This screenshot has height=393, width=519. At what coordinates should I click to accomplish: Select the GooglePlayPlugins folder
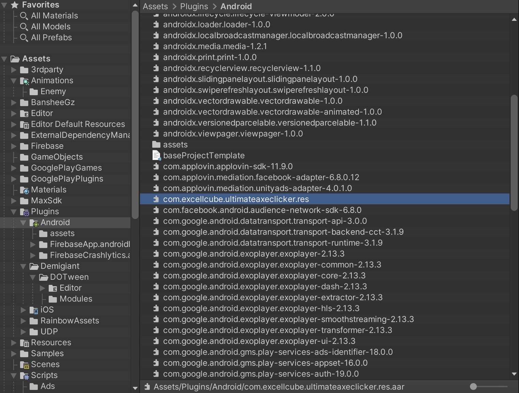click(x=67, y=179)
